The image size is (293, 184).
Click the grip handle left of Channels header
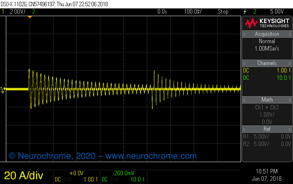point(244,63)
